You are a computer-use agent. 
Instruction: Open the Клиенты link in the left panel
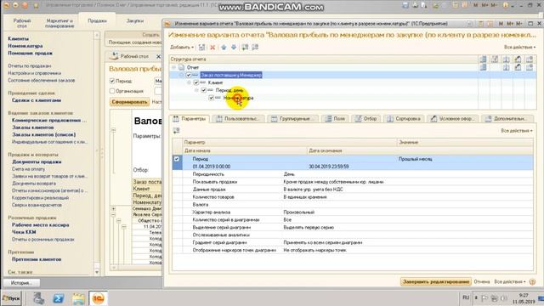19,38
